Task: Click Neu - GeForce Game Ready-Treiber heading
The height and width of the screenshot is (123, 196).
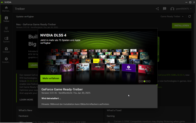Action: coord(36,24)
